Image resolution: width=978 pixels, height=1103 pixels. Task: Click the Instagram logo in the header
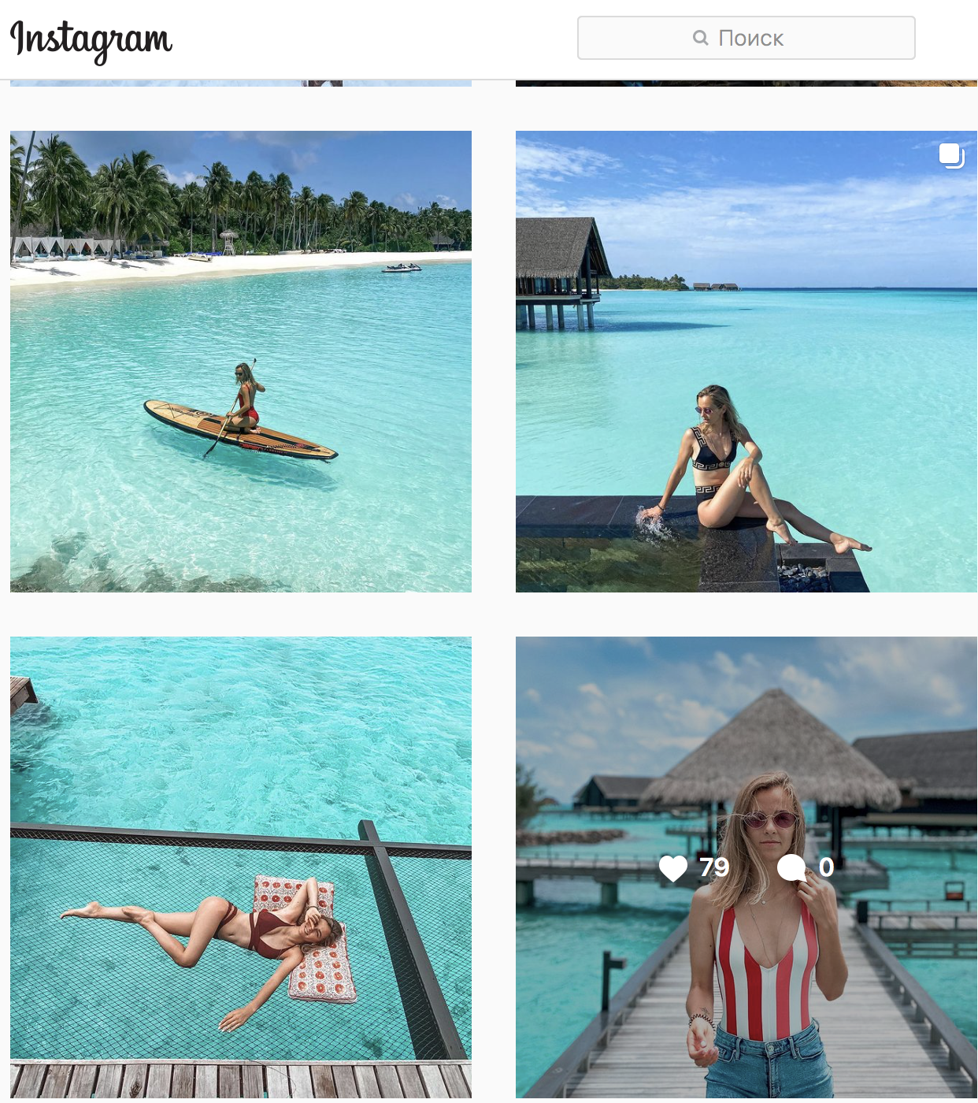click(91, 40)
